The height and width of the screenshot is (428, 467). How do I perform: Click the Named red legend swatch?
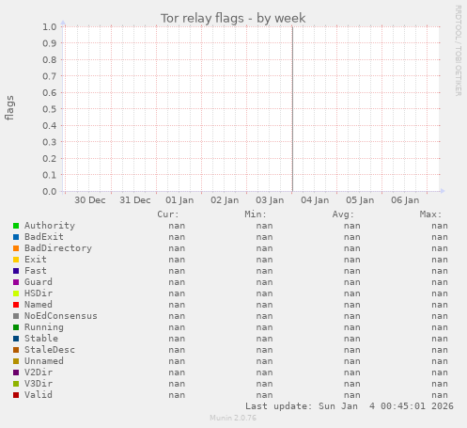(x=16, y=305)
